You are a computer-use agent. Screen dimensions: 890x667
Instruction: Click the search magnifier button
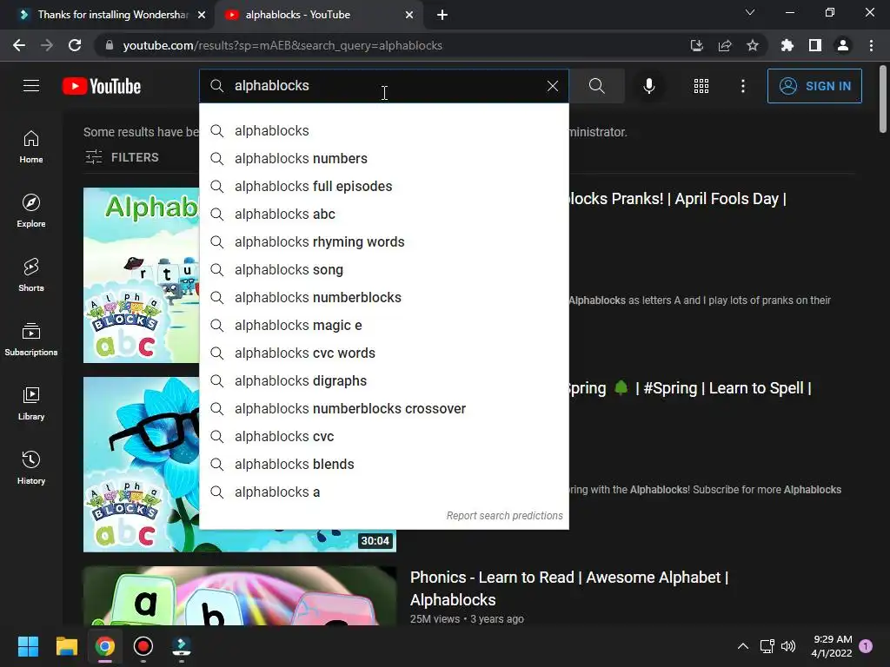pyautogui.click(x=596, y=86)
